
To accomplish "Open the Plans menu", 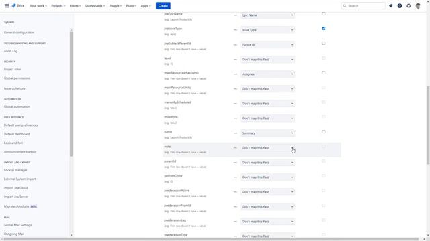I will pyautogui.click(x=131, y=6).
